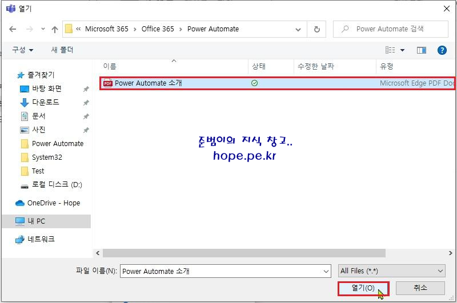457x303 pixels.
Task: Sort by the 수정한 날짜 column header
Action: click(316, 66)
